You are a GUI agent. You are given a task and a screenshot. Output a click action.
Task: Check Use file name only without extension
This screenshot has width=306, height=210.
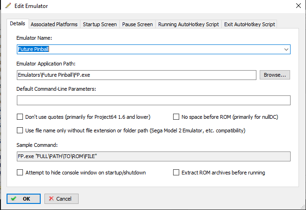tap(20, 130)
